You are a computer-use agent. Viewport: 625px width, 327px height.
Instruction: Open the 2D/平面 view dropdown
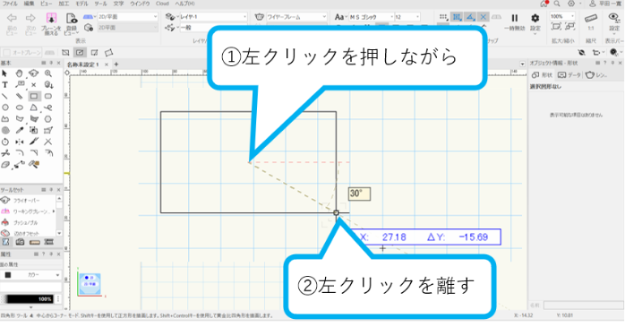tap(127, 17)
